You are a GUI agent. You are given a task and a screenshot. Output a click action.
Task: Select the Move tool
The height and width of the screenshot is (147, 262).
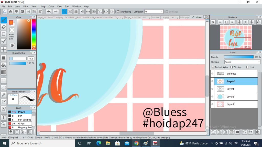tap(4, 50)
